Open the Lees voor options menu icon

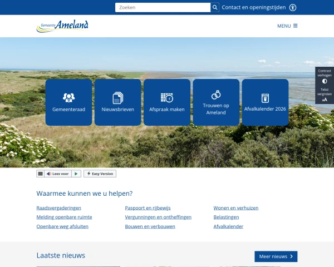[40, 174]
